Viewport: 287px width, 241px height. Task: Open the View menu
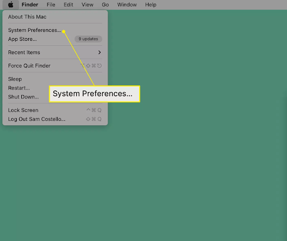coord(87,4)
